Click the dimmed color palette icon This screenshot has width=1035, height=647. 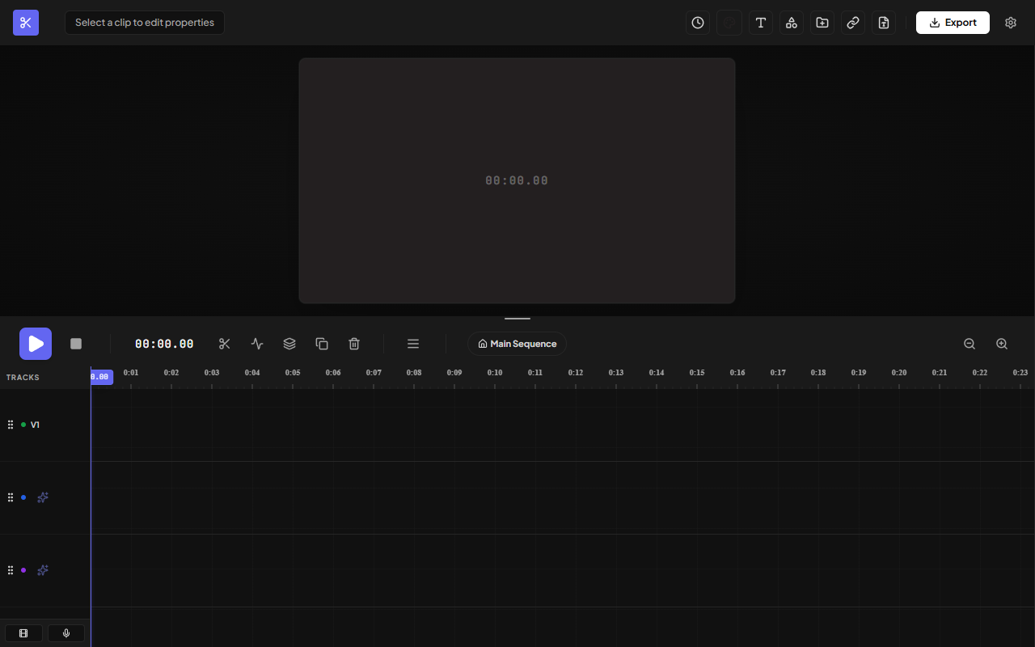pyautogui.click(x=729, y=23)
